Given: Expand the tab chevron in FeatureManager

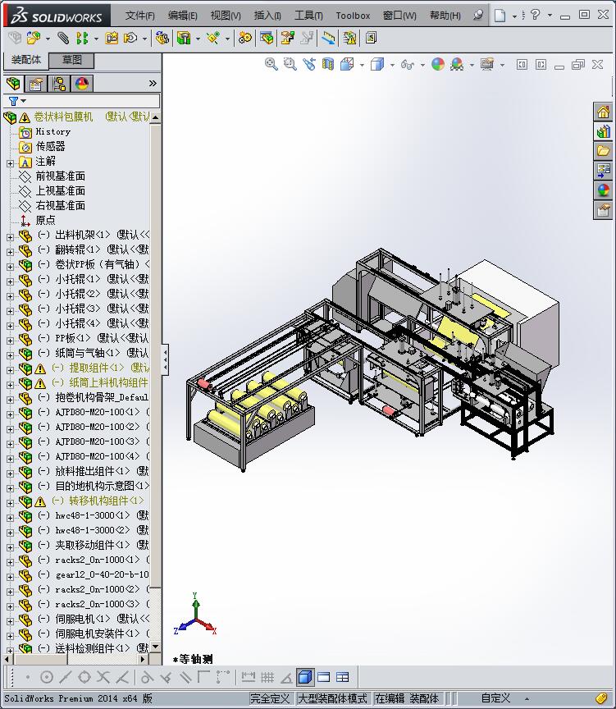Looking at the screenshot, I should 153,83.
